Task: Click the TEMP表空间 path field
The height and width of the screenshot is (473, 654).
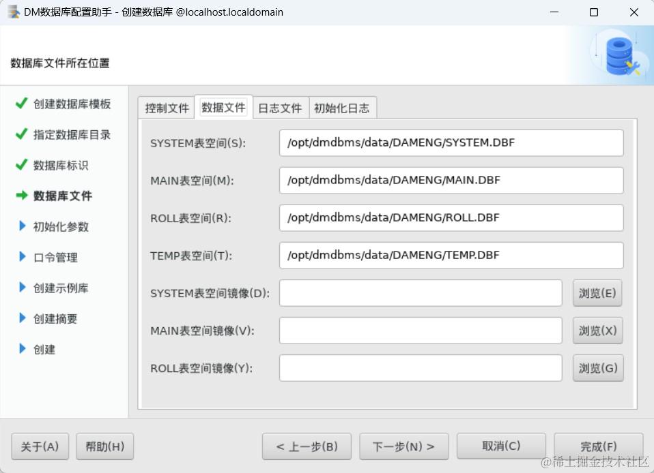Action: click(451, 255)
